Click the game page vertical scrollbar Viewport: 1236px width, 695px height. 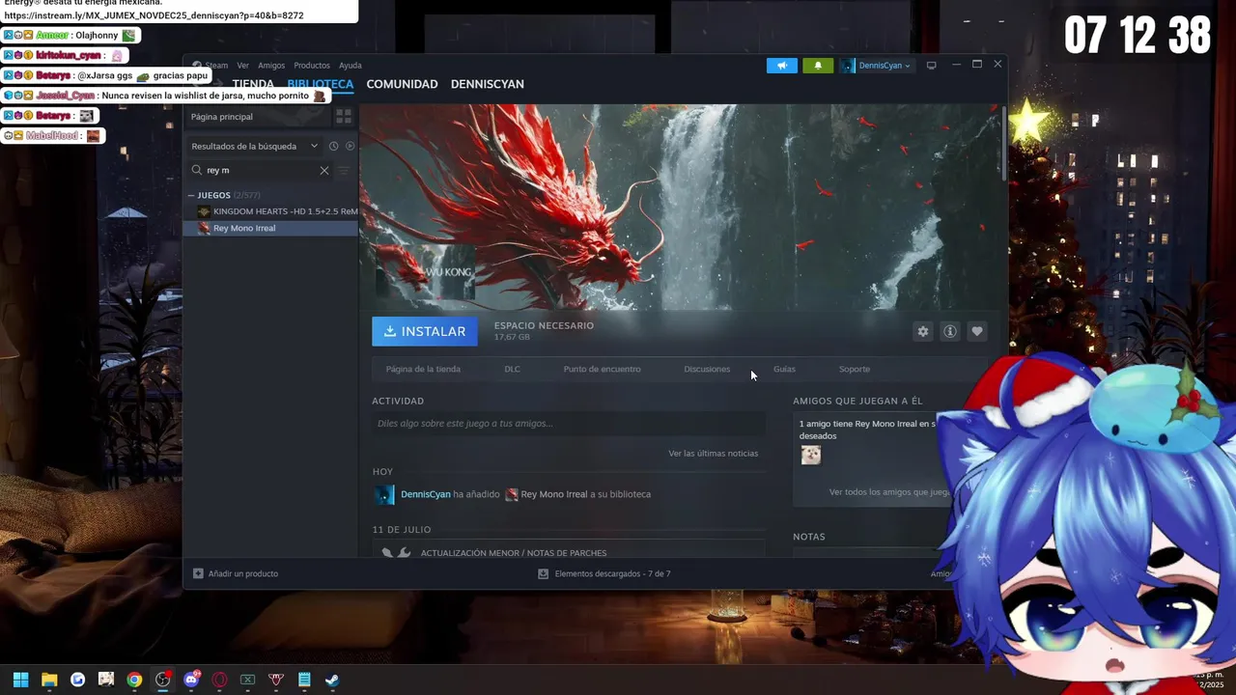point(1004,143)
